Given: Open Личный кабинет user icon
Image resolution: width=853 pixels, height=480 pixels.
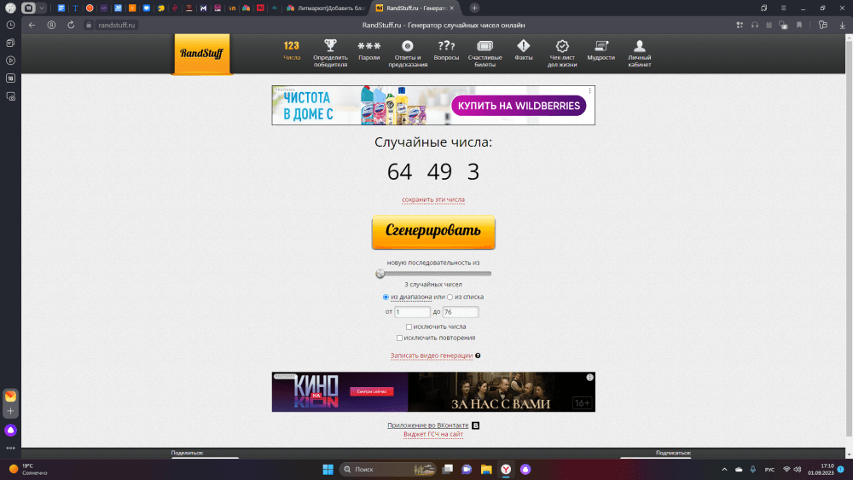Looking at the screenshot, I should [x=640, y=46].
